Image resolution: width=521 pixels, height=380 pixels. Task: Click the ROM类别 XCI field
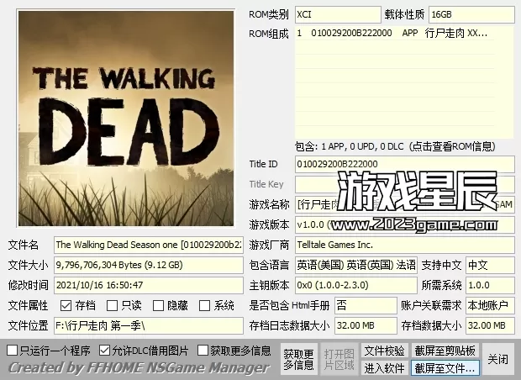(x=338, y=15)
